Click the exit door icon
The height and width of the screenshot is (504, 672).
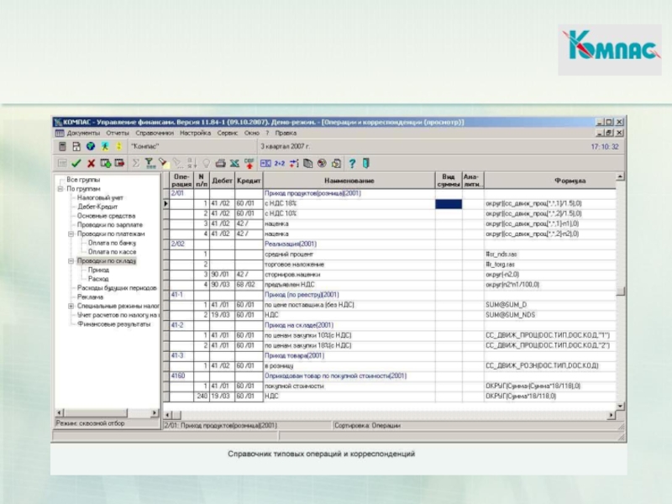pyautogui.click(x=366, y=163)
